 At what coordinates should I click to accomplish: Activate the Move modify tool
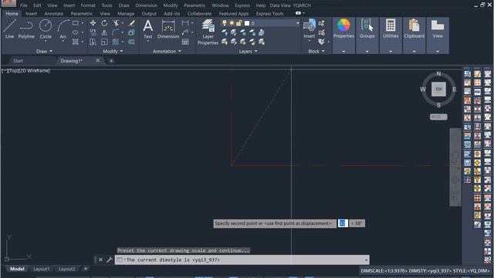click(x=93, y=23)
